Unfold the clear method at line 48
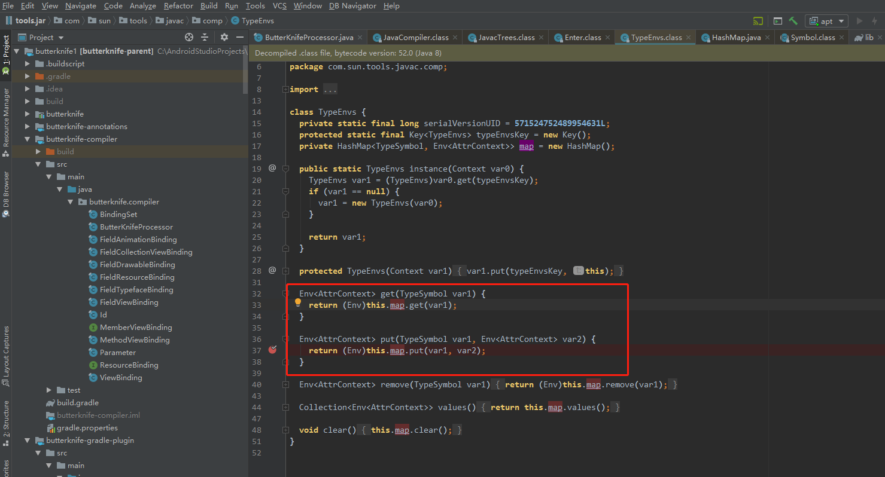Screen dimensions: 885x477 click(285, 430)
